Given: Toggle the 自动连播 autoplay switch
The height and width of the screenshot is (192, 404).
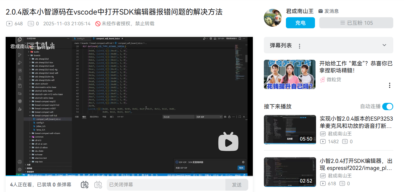Looking at the screenshot, I should click(x=387, y=106).
